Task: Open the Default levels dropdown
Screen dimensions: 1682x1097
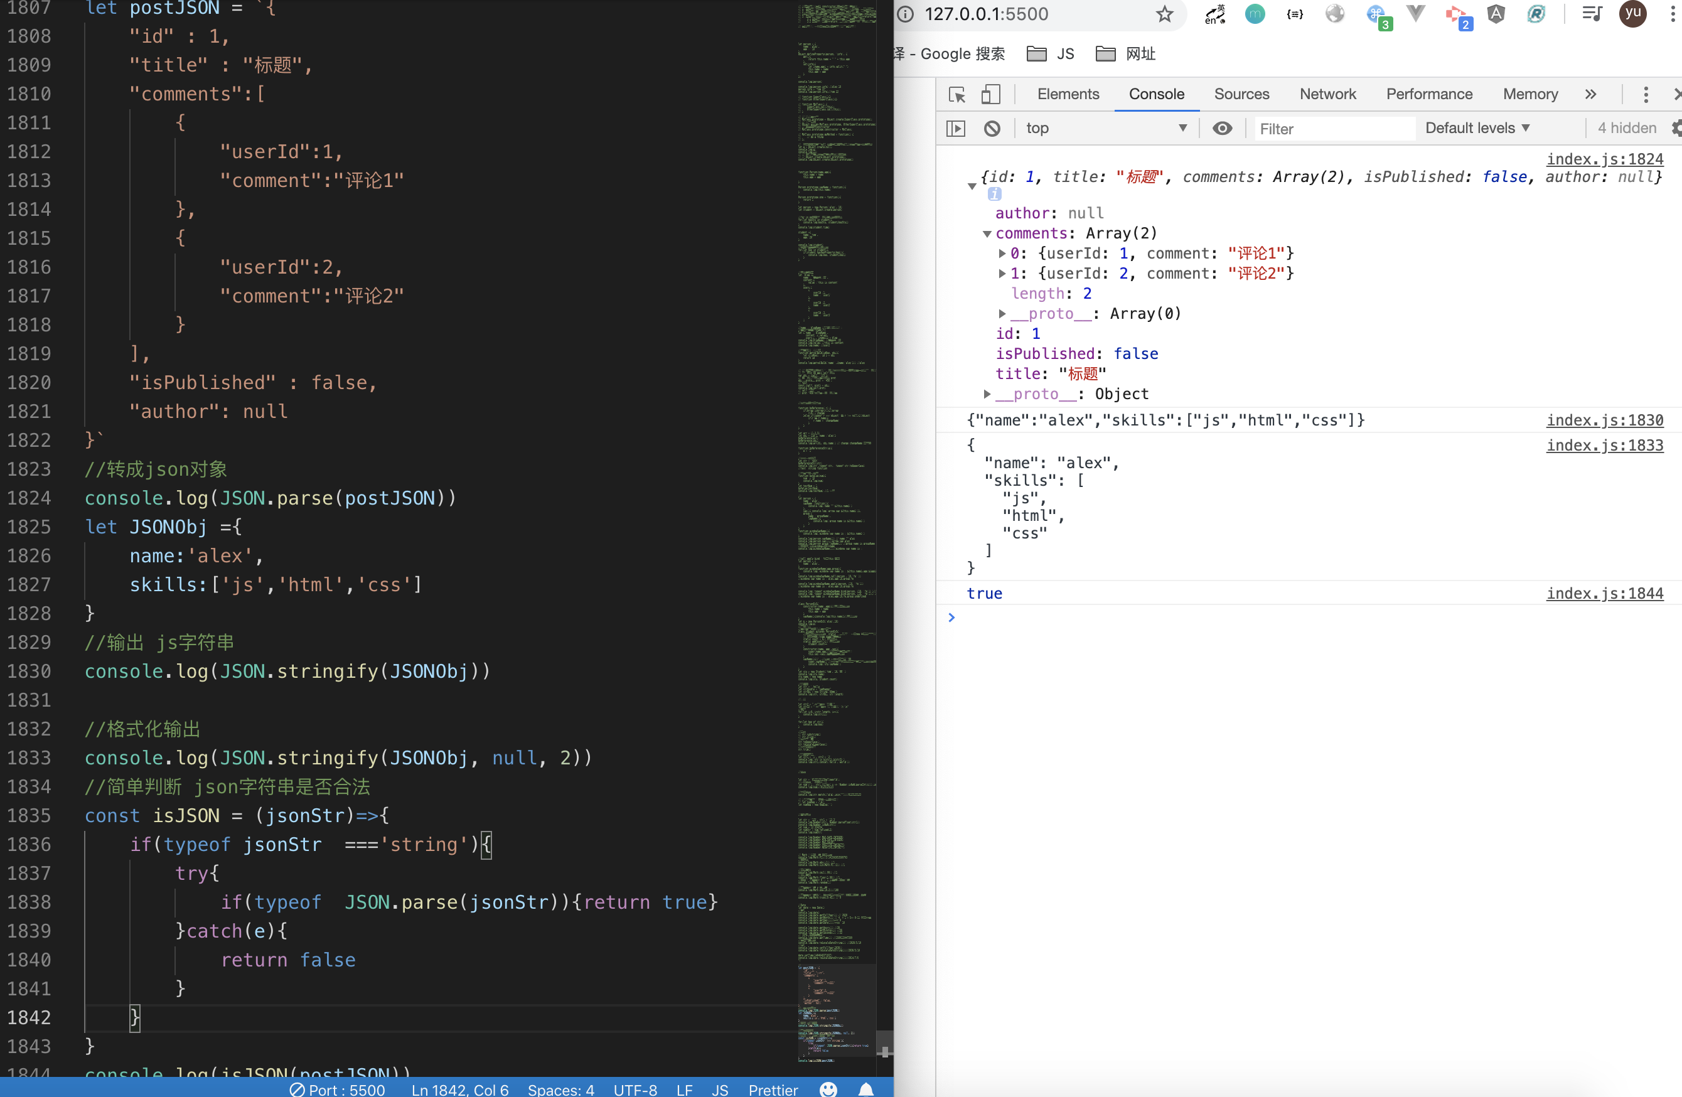Action: point(1477,129)
